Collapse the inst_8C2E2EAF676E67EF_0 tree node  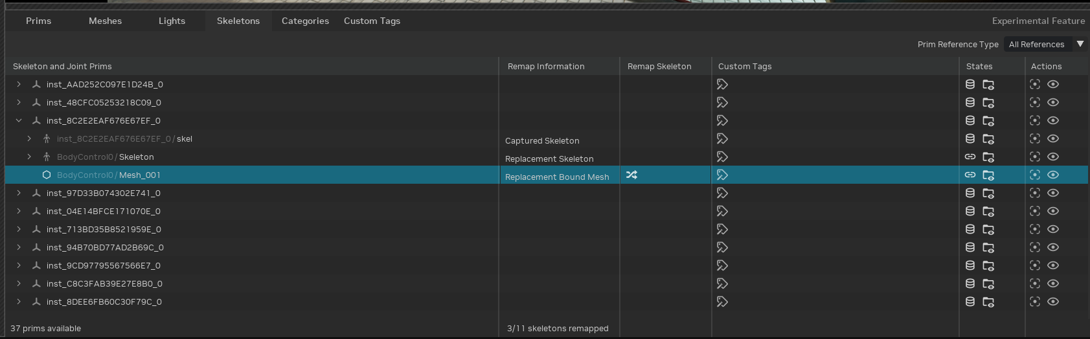click(19, 120)
